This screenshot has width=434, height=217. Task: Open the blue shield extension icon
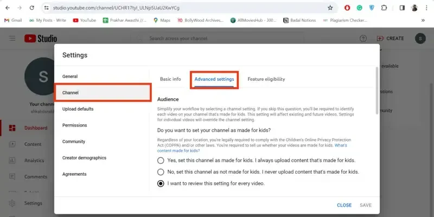tap(372, 8)
